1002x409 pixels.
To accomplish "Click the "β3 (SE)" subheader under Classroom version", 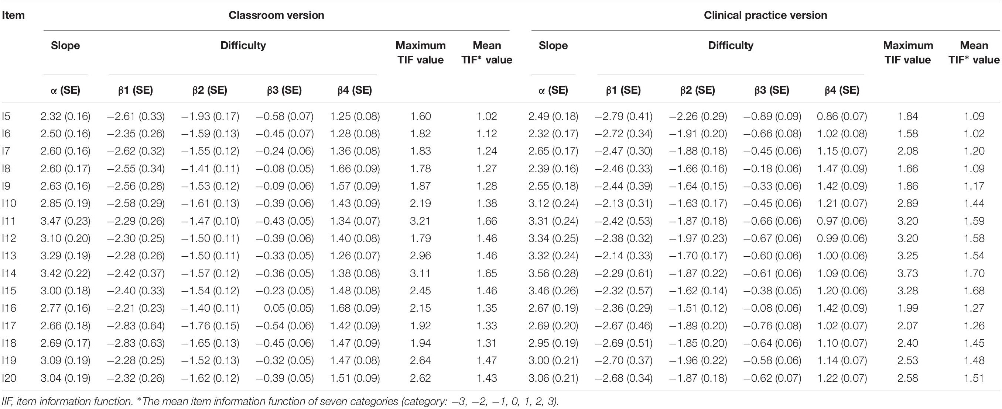I will (x=284, y=90).
